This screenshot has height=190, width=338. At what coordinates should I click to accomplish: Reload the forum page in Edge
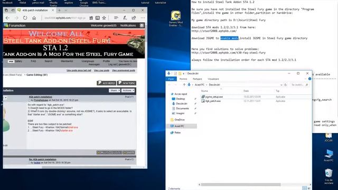(25, 18)
